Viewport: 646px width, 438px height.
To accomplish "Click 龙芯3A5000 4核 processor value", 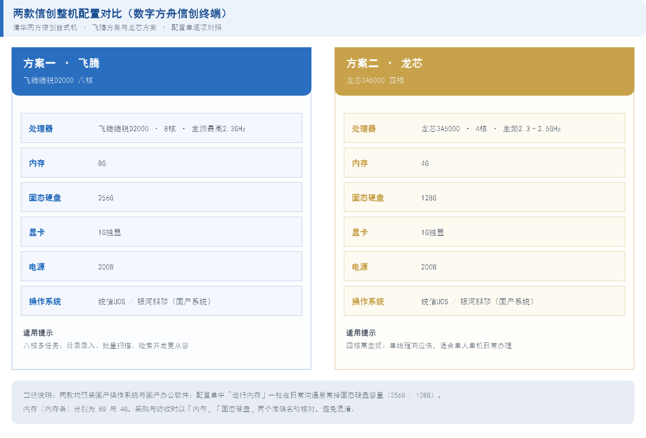I will tap(491, 129).
